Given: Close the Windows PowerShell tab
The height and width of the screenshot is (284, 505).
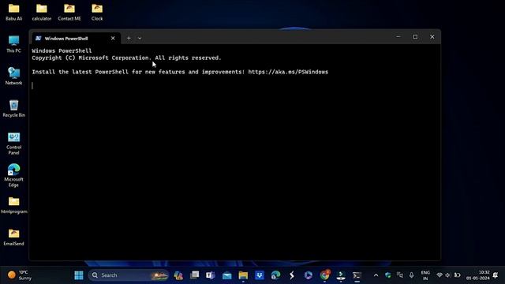Looking at the screenshot, I should pyautogui.click(x=113, y=38).
